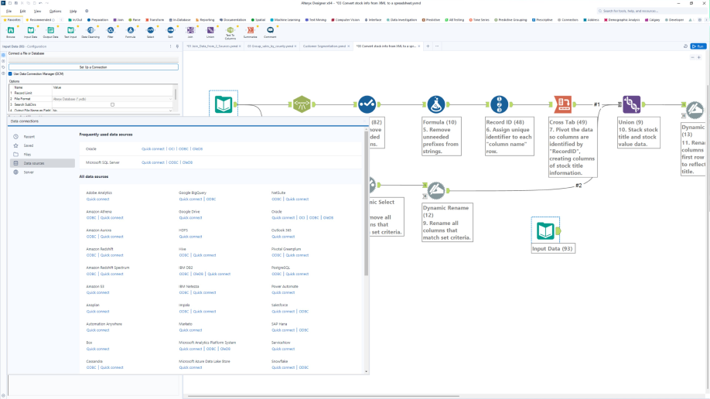Open the Recent section in Data connections
710x399 pixels.
click(29, 136)
